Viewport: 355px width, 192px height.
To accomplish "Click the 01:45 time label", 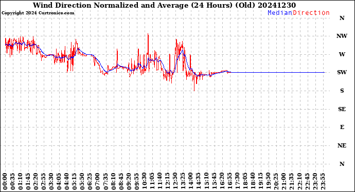I will point(28,181).
